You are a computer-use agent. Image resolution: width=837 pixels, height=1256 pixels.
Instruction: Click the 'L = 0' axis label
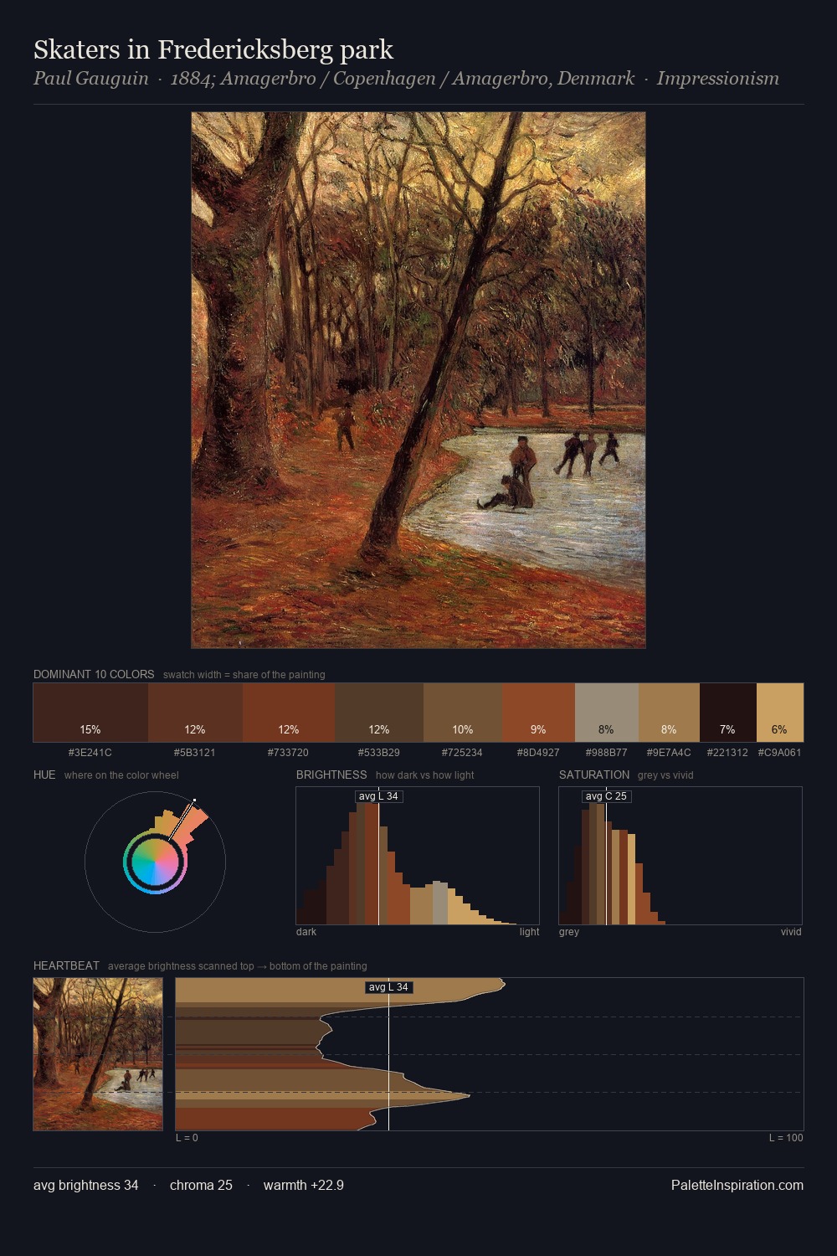[187, 1137]
